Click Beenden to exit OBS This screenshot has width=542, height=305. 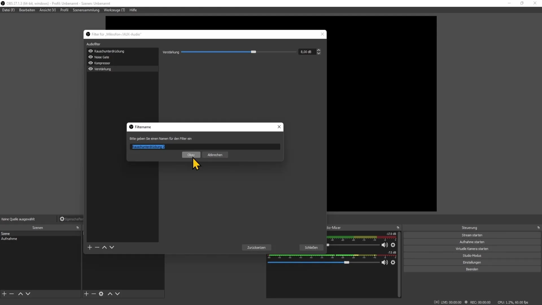(x=472, y=269)
